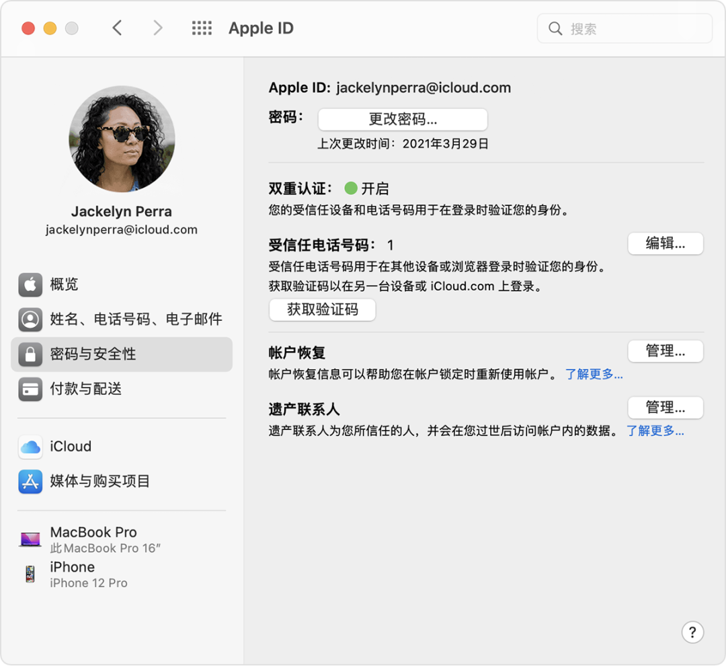
Task: Click 管理 for 遗产联系人
Action: pyautogui.click(x=665, y=408)
